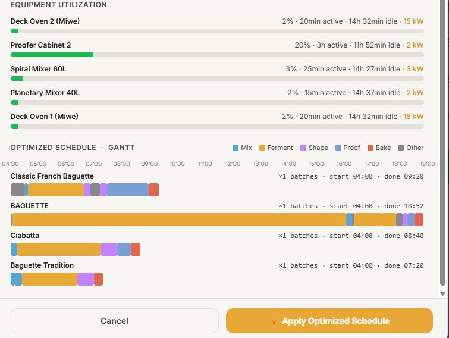Click the Apply Optimized Schedule button

pyautogui.click(x=329, y=321)
